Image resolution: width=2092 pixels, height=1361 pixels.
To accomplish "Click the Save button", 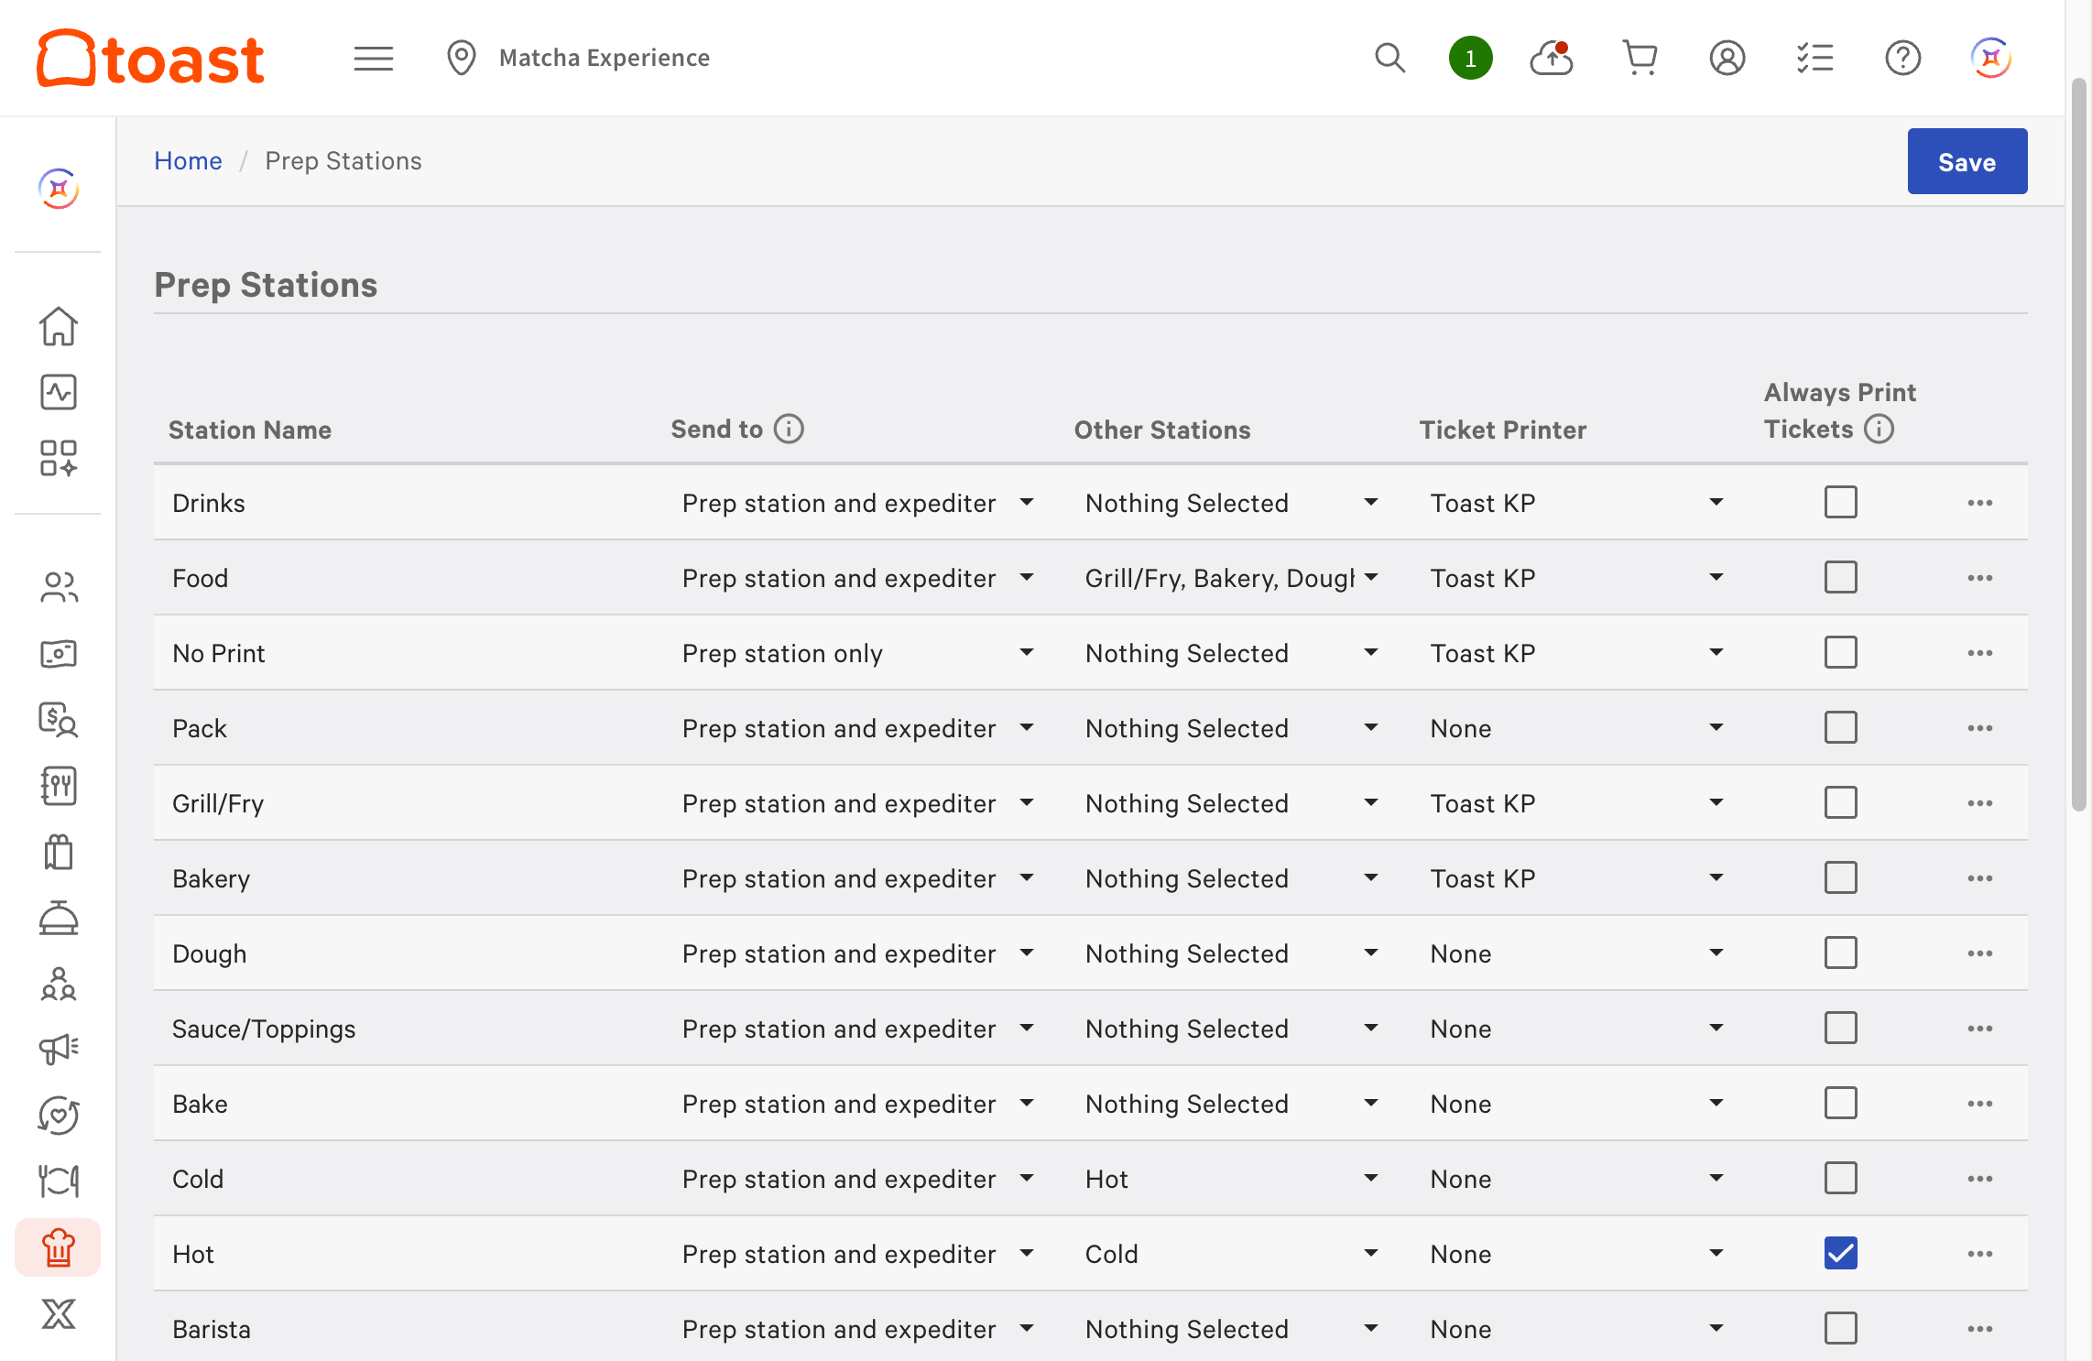I will click(x=1967, y=161).
